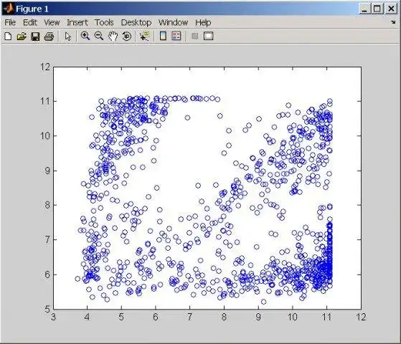Save the figure with floppy disk icon
This screenshot has width=401, height=344.
point(35,37)
